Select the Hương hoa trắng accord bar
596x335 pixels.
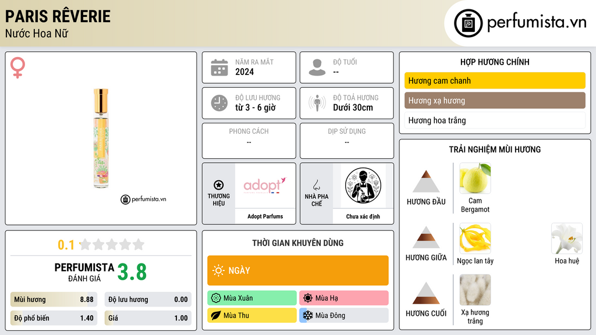[x=495, y=120]
